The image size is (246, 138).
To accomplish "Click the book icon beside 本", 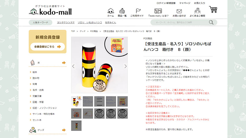I will pyautogui.click(x=33, y=63).
